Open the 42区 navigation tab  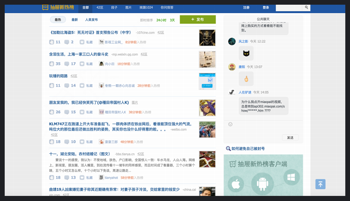[x=100, y=7]
